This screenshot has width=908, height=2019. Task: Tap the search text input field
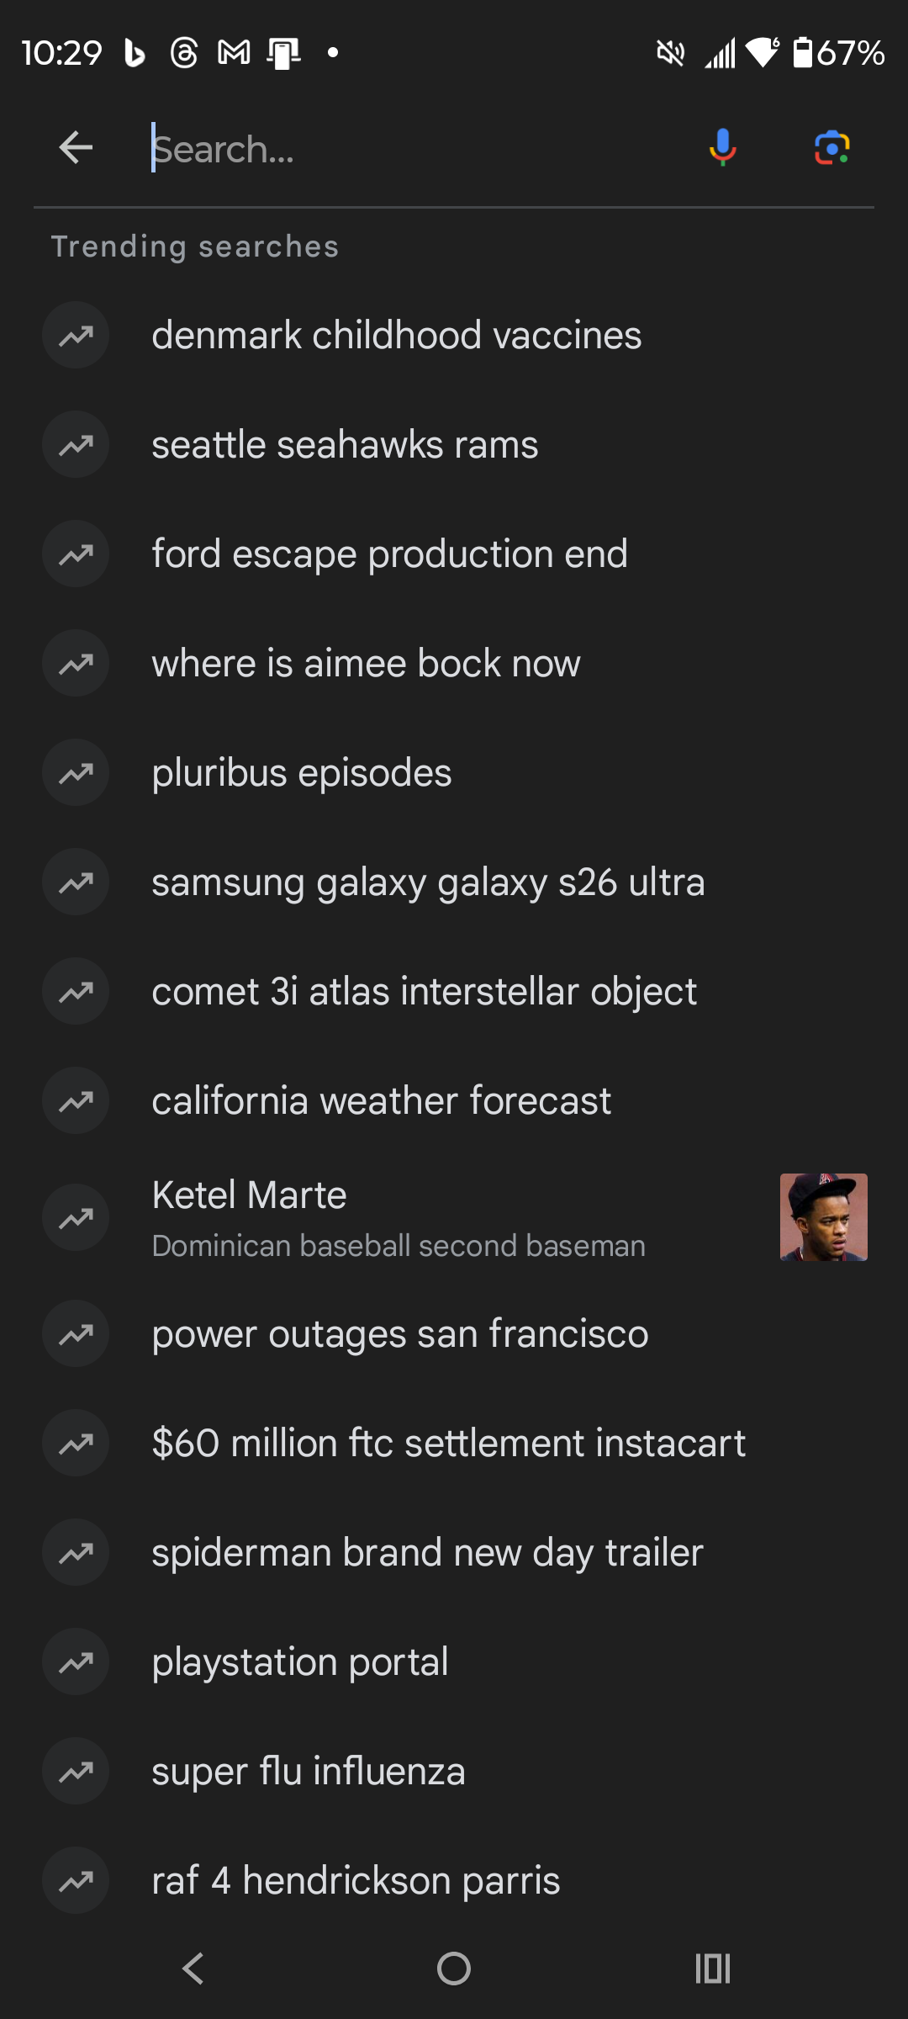click(412, 149)
